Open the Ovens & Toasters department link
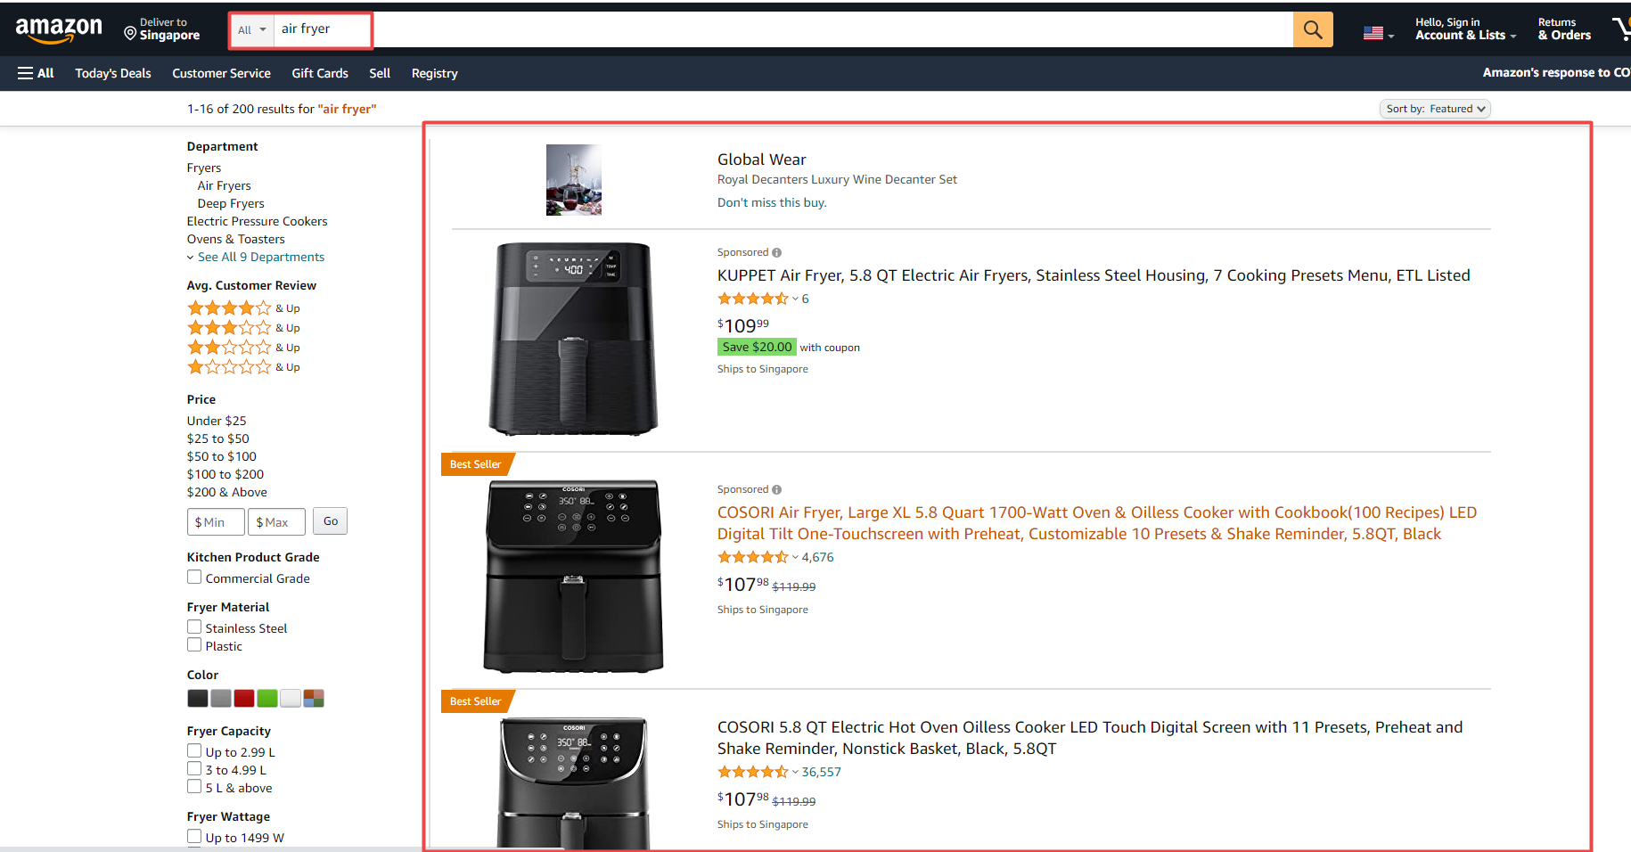The image size is (1631, 852). click(x=236, y=239)
